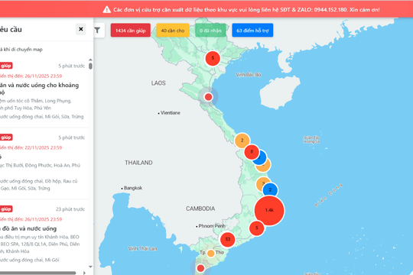Click the 'khi di chuyển map' option text
413x275 pixels.
tap(23, 50)
